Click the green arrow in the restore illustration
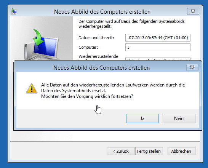The height and width of the screenshot is (168, 208). pyautogui.click(x=38, y=37)
